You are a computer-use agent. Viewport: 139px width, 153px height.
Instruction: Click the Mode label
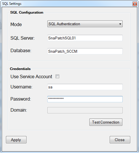click(x=16, y=24)
